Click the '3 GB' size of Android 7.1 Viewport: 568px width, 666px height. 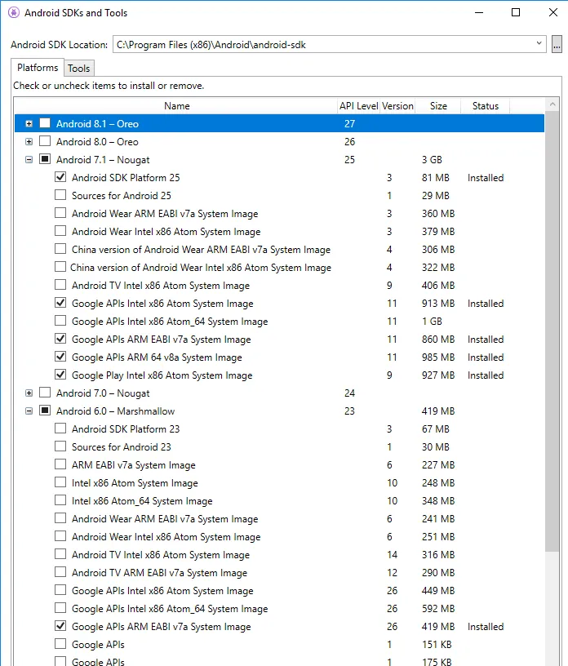[432, 160]
